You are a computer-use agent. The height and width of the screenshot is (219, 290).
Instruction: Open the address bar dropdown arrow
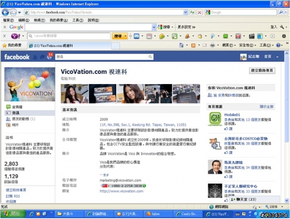point(185,12)
